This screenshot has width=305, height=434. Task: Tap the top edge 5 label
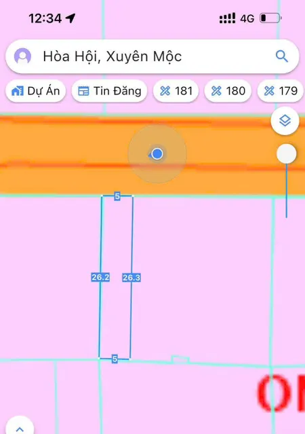click(117, 196)
